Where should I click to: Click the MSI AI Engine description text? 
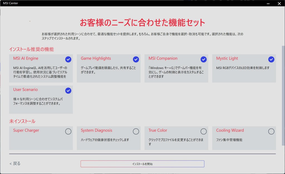coord(40,72)
